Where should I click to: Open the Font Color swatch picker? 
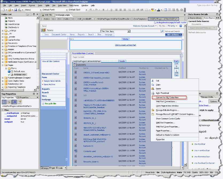pyautogui.click(x=161, y=10)
